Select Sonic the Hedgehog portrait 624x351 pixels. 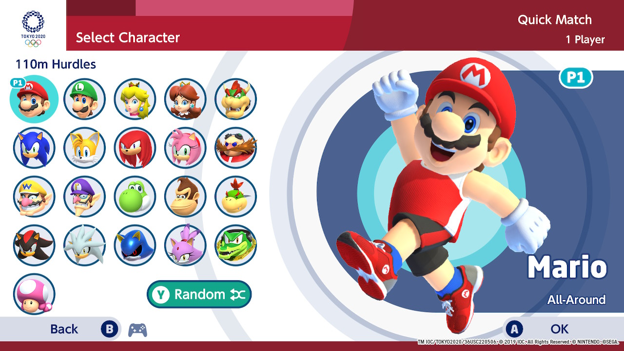34,148
